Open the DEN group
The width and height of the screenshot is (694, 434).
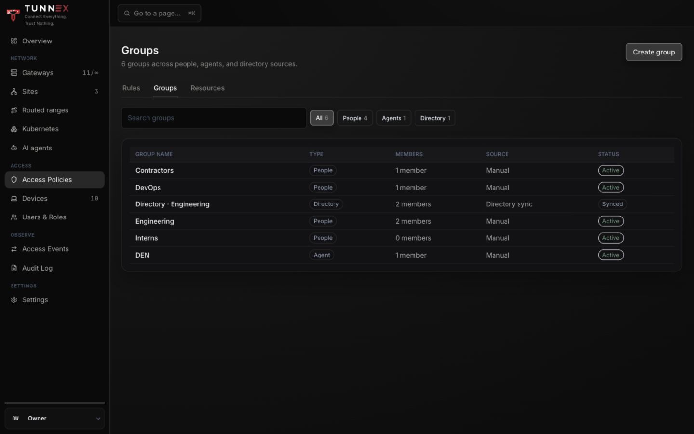pyautogui.click(x=142, y=255)
